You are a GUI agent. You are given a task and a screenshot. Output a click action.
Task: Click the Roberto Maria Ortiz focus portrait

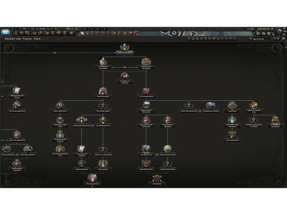125,47
